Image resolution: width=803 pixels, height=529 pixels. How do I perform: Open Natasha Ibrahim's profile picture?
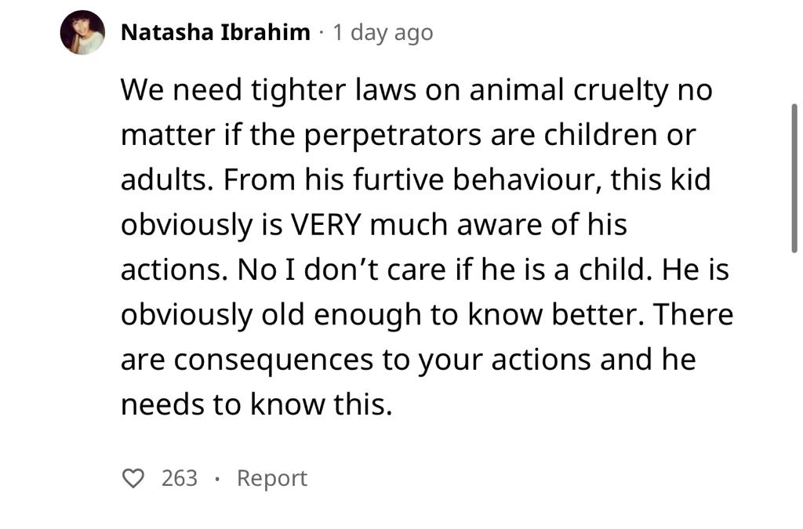pyautogui.click(x=82, y=32)
